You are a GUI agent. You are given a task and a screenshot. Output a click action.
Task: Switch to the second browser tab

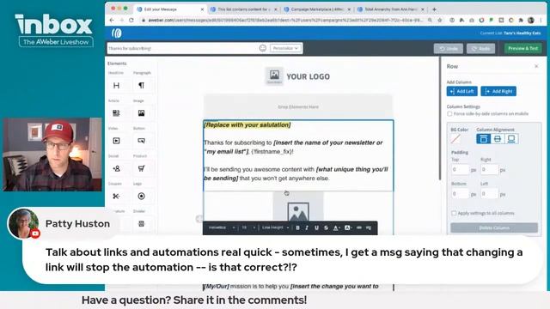243,9
